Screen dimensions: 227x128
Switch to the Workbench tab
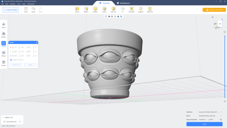tap(123, 3)
